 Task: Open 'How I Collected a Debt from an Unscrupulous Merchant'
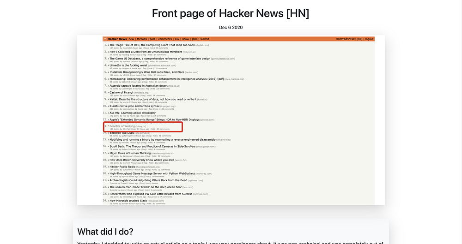coord(146,52)
